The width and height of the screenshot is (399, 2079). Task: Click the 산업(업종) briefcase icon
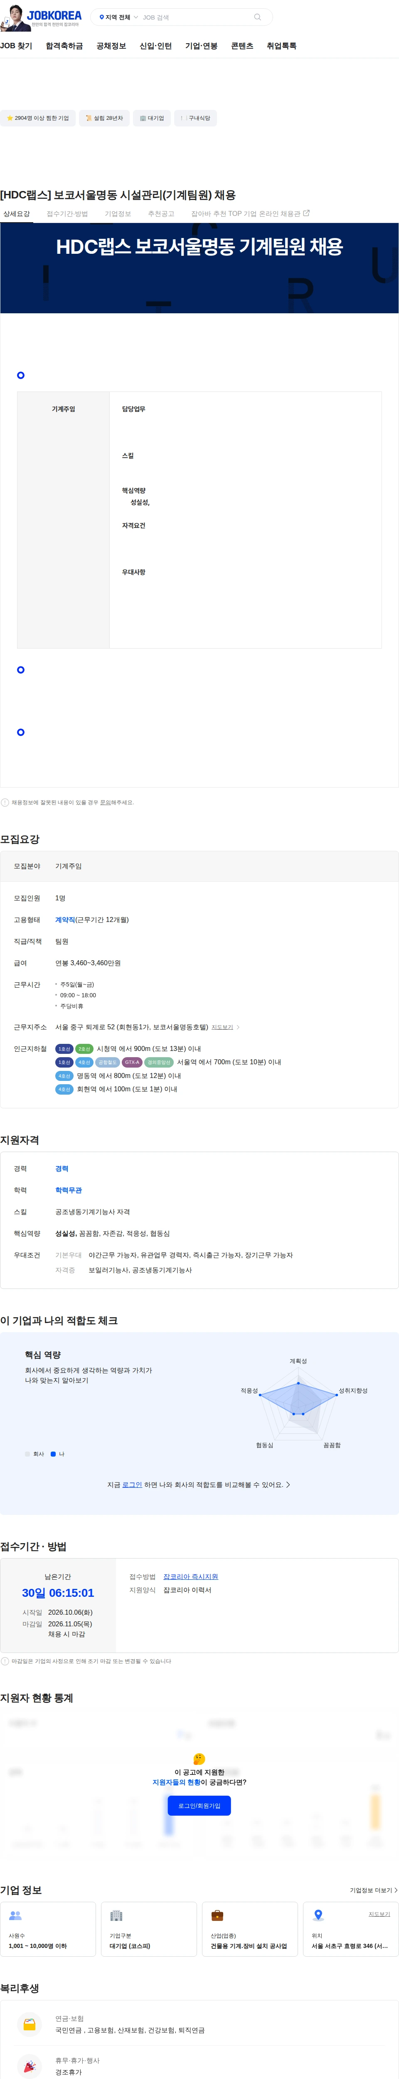click(218, 1915)
